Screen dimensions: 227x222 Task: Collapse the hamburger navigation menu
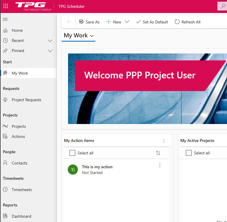tap(5, 19)
